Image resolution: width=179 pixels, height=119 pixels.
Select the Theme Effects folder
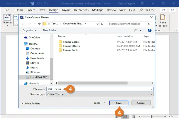pos(69,46)
